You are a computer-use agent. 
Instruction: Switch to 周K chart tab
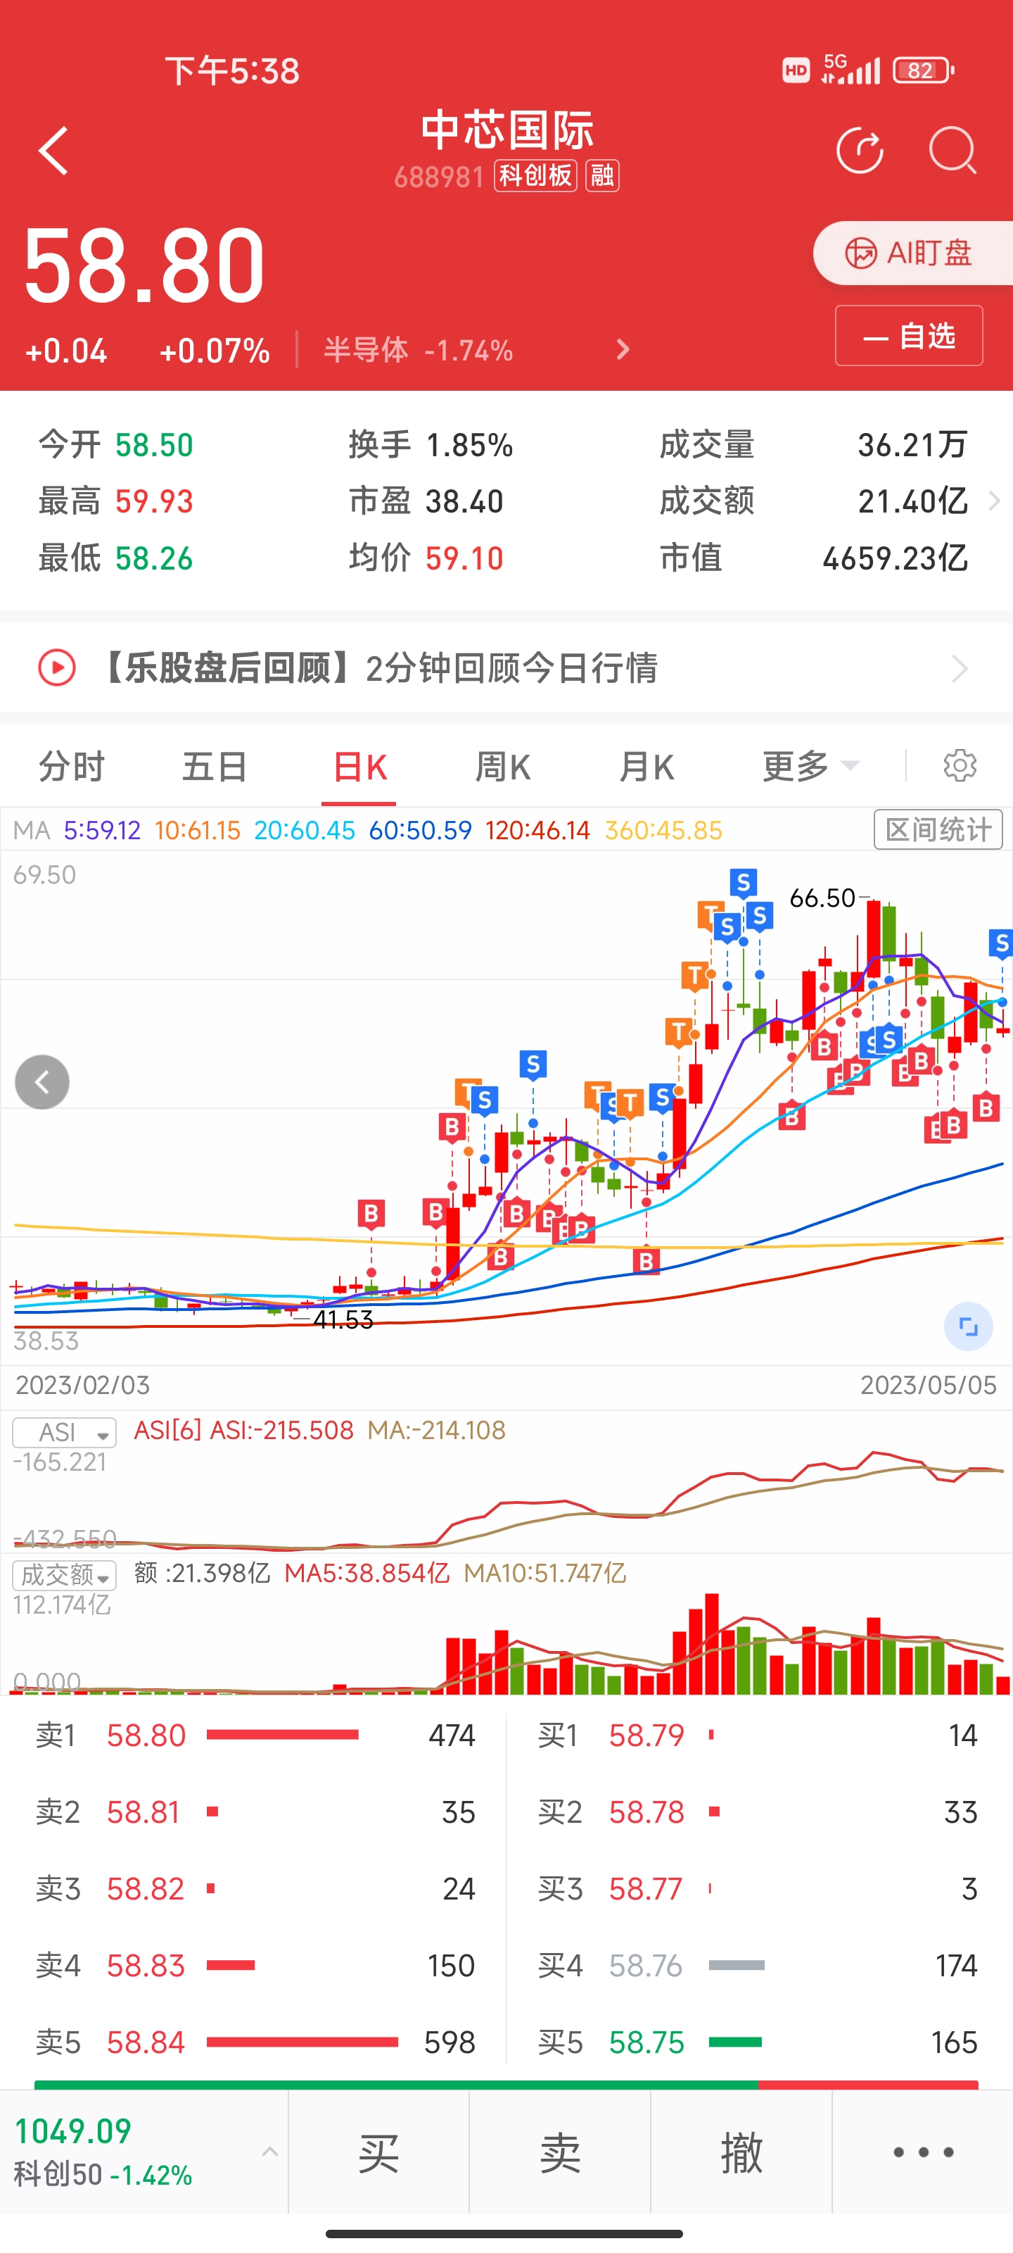click(x=502, y=766)
